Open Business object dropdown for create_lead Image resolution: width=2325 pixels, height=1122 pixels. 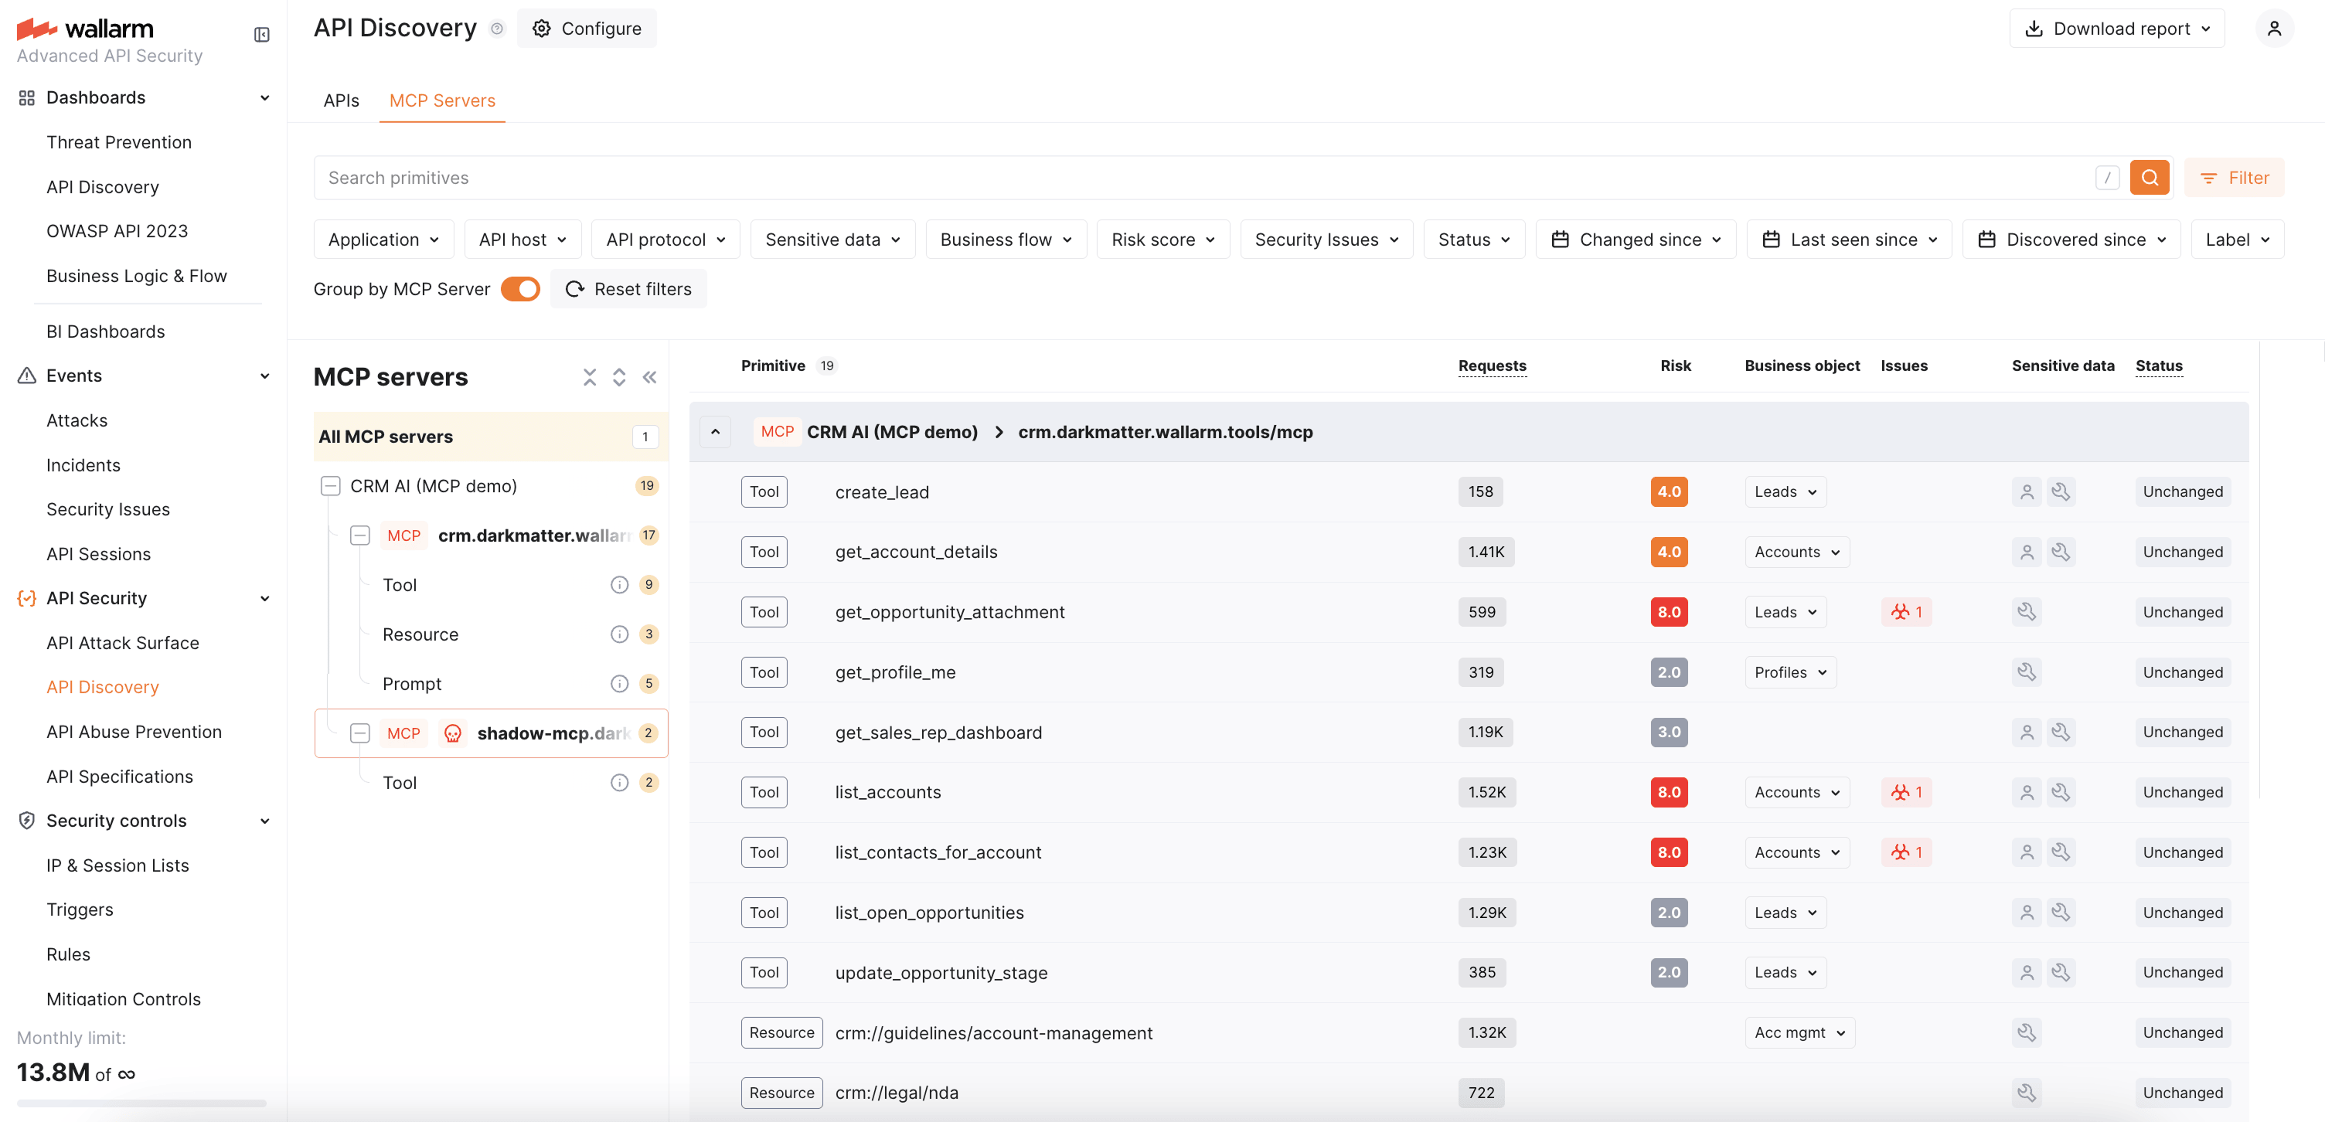point(1785,492)
